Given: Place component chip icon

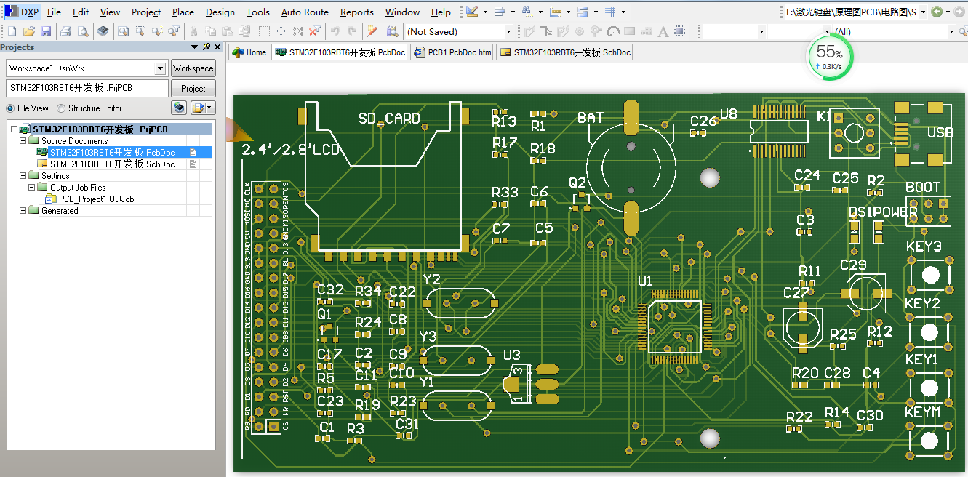Looking at the screenshot, I should [x=680, y=31].
